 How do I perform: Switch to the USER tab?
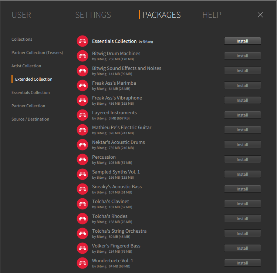coord(21,15)
